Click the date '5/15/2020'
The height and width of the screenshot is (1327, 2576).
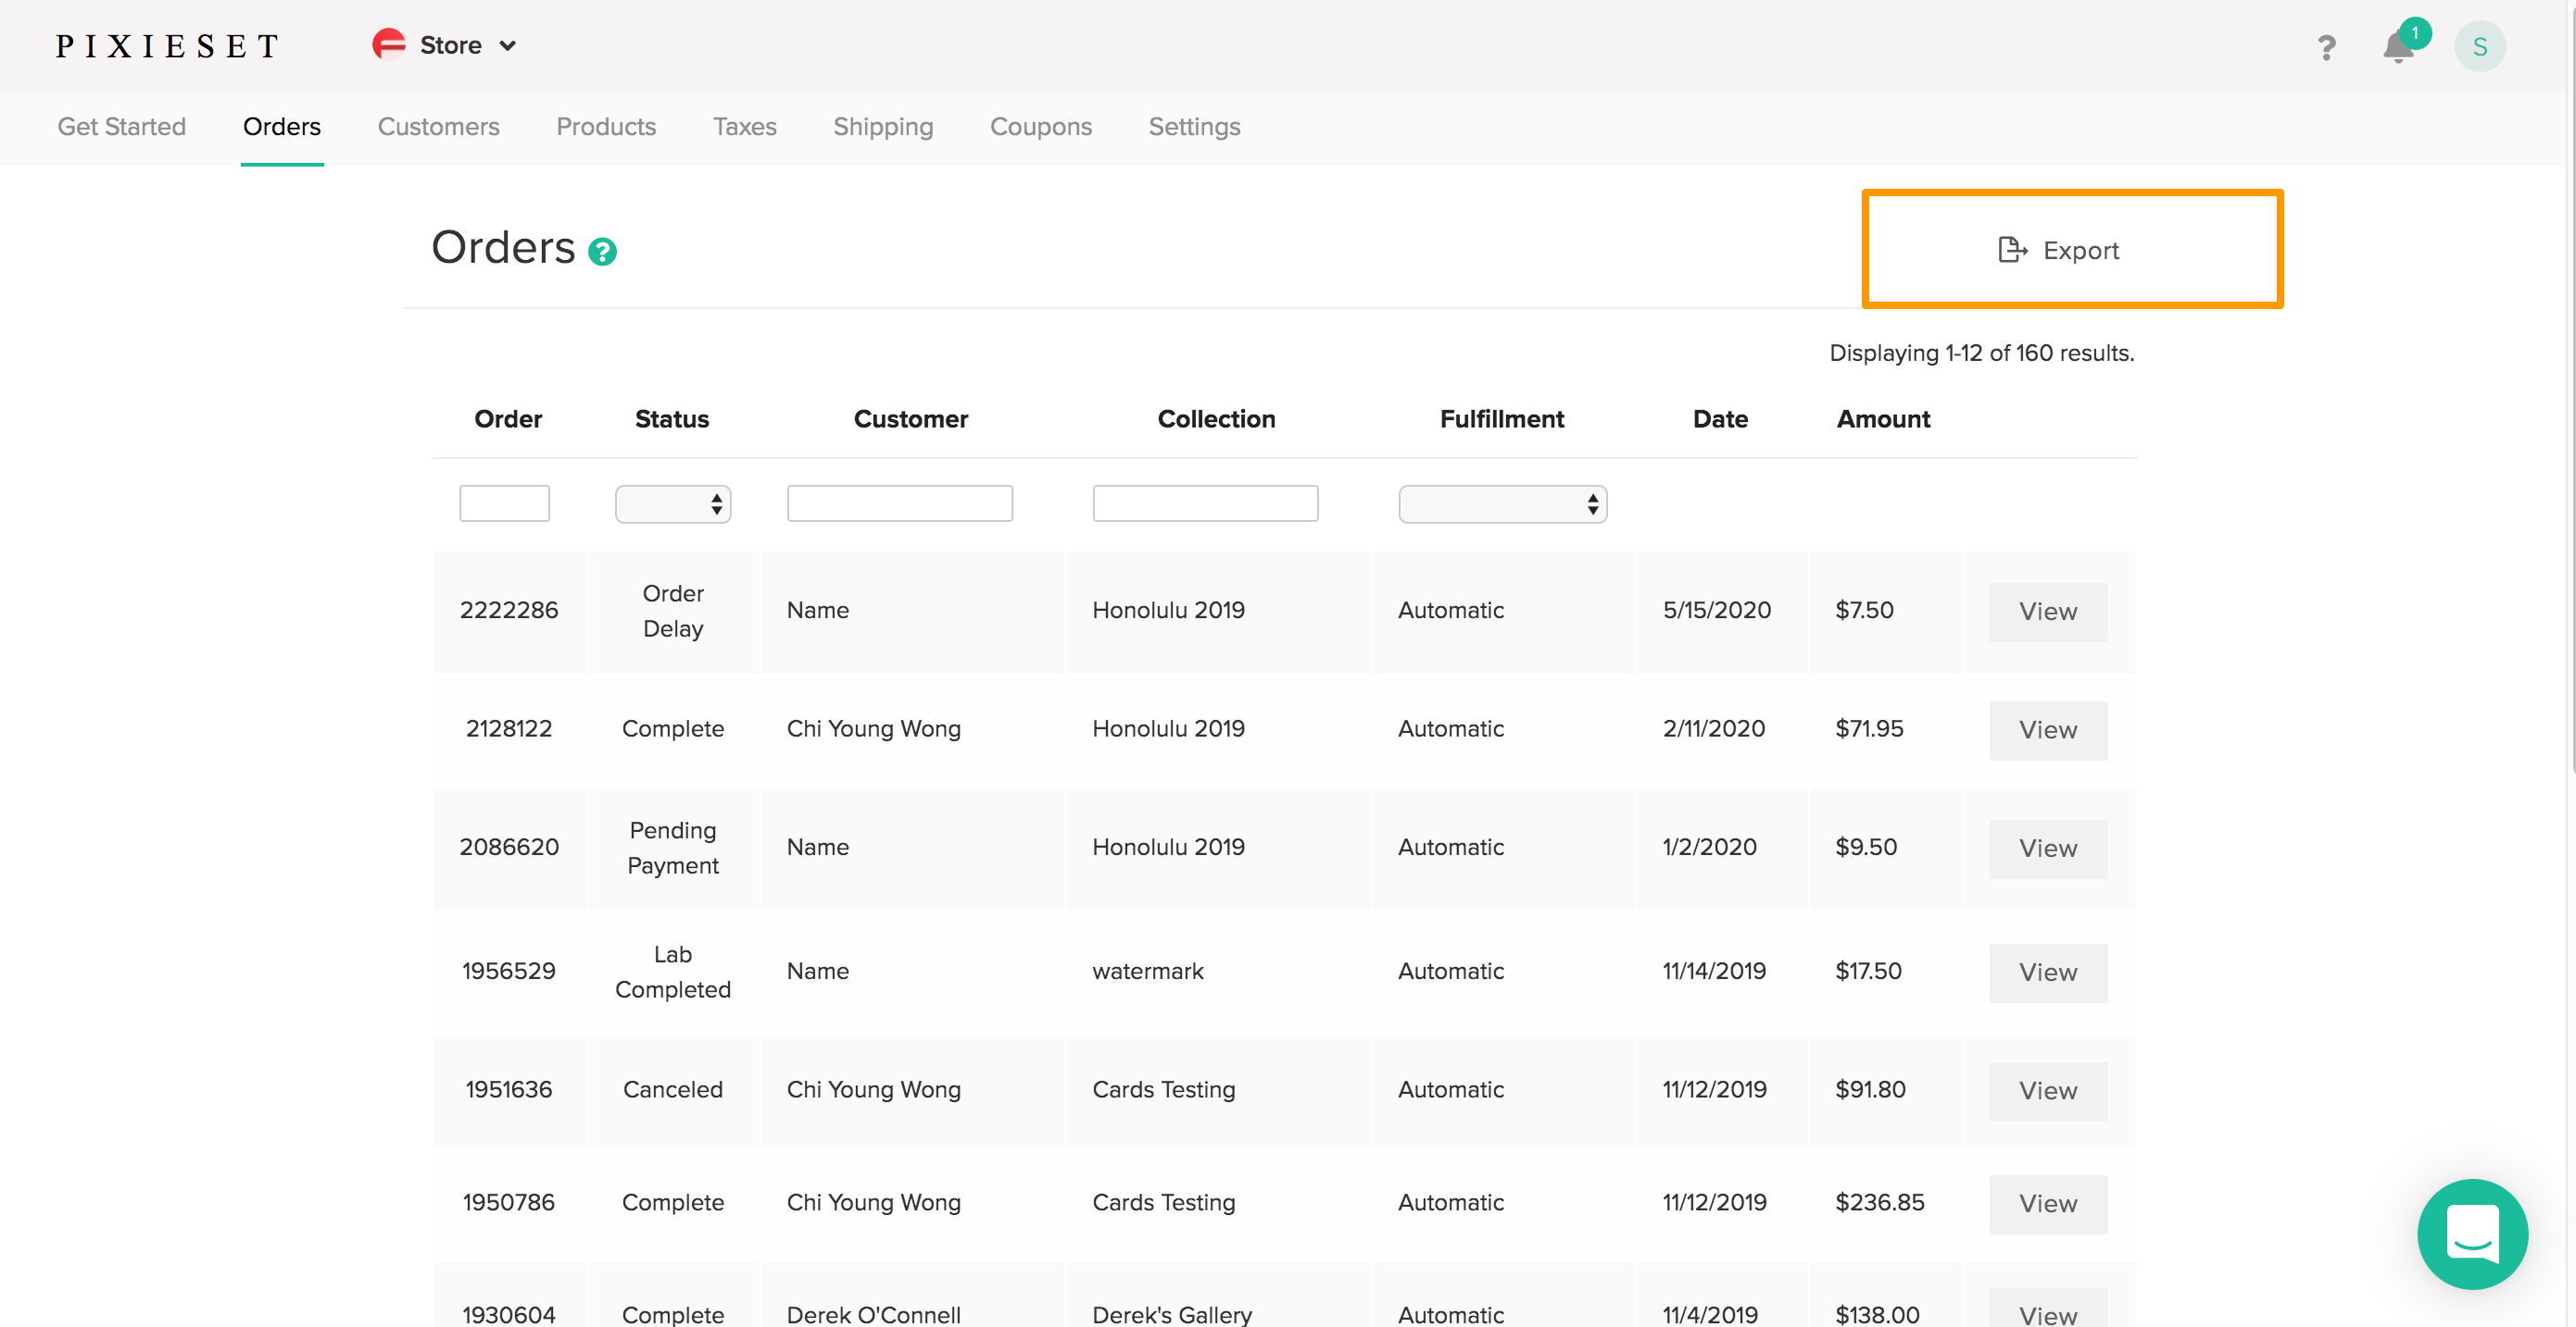(x=1717, y=610)
